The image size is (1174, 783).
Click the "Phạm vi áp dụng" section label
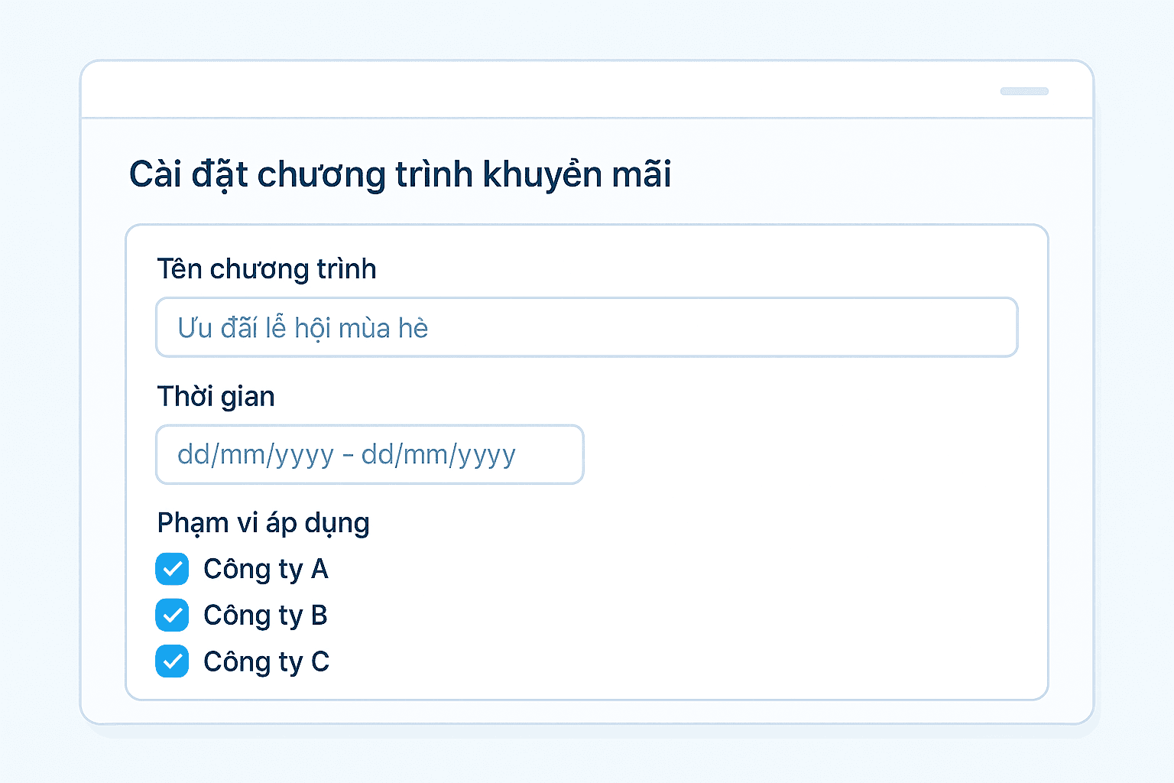point(263,523)
